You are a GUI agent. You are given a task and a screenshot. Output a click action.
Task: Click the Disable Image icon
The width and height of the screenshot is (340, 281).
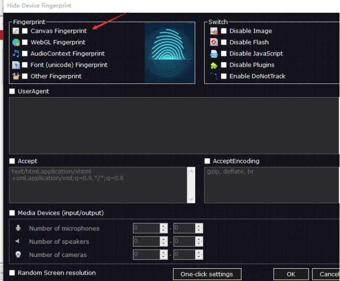(214, 31)
